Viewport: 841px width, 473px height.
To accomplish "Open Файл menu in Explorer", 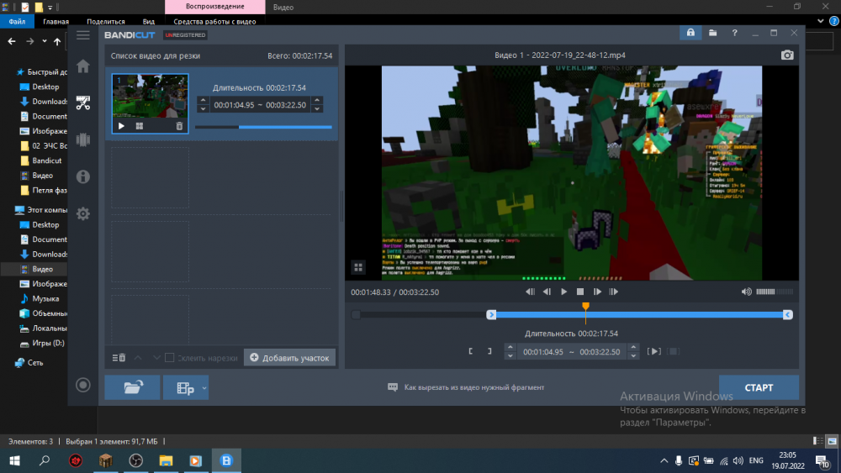I will coord(17,22).
